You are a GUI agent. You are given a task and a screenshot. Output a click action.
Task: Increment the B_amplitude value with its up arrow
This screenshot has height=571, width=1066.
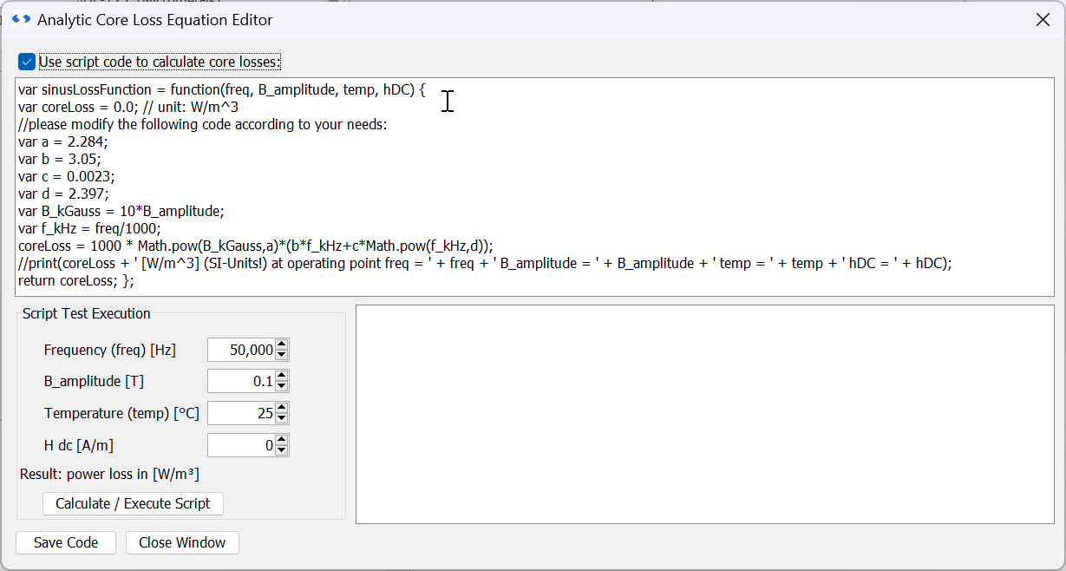[x=283, y=377]
